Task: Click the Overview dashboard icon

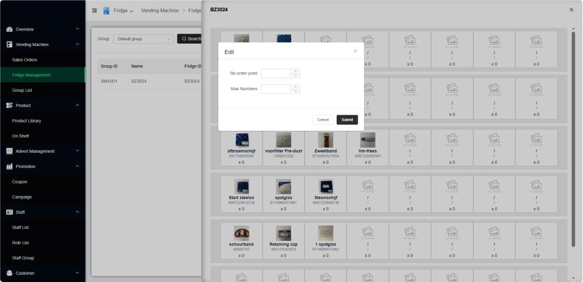Action: click(x=10, y=29)
